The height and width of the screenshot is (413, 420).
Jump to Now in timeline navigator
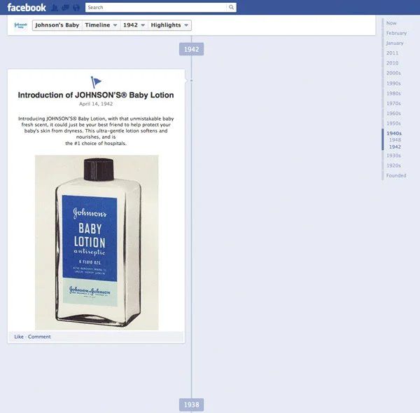[x=391, y=23]
